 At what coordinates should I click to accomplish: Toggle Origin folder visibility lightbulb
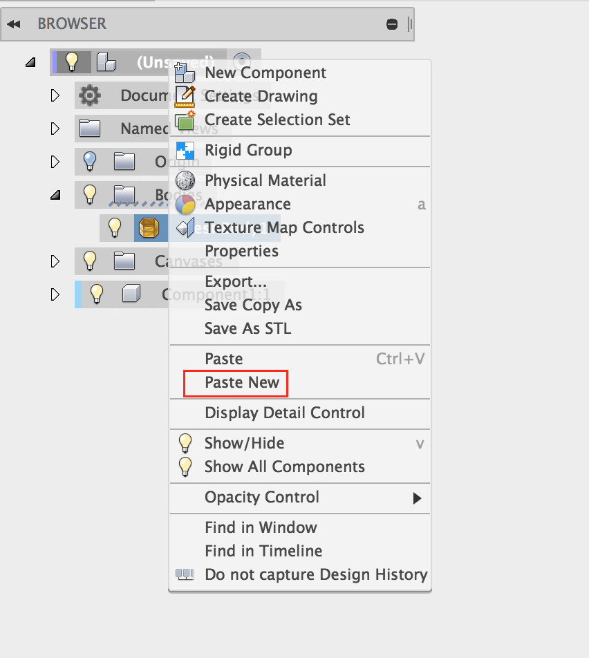(x=90, y=162)
